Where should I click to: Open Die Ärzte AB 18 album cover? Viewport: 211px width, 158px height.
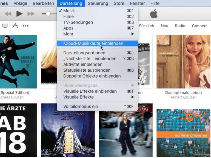(18, 130)
